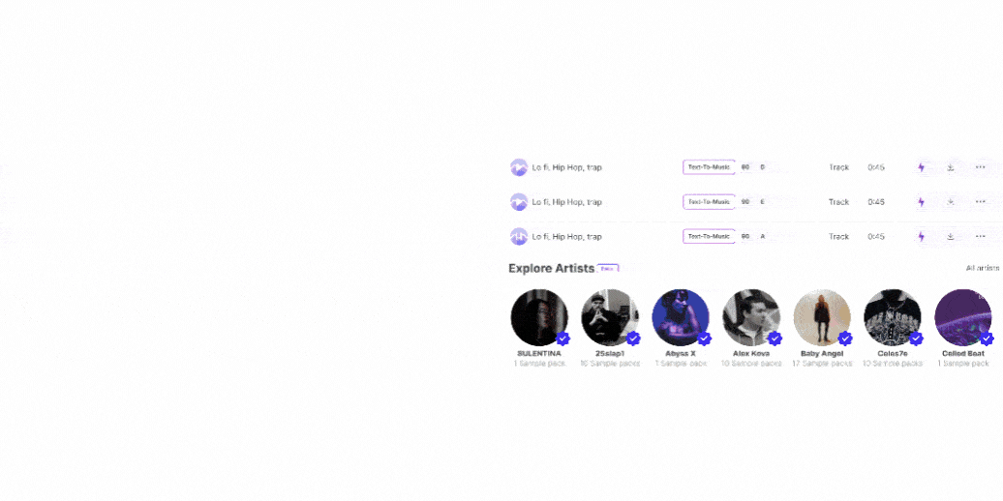
Task: Play the track in key E
Action: coord(519,202)
